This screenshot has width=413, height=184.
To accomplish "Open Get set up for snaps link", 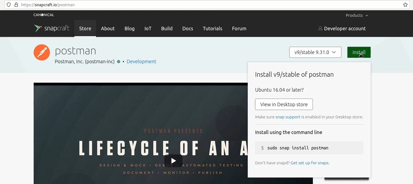I will click(310, 163).
